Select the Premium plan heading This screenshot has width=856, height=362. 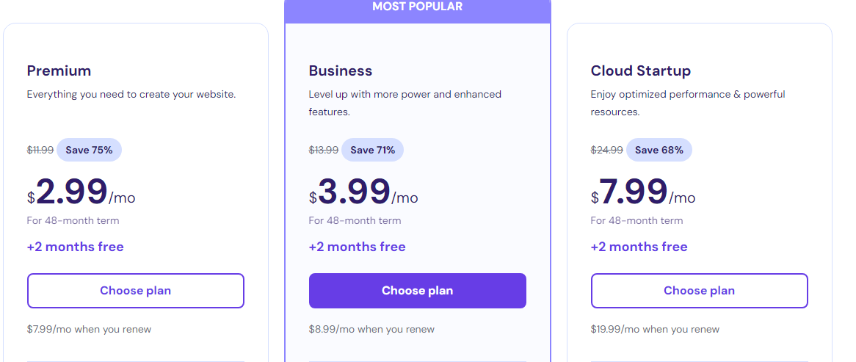(59, 71)
